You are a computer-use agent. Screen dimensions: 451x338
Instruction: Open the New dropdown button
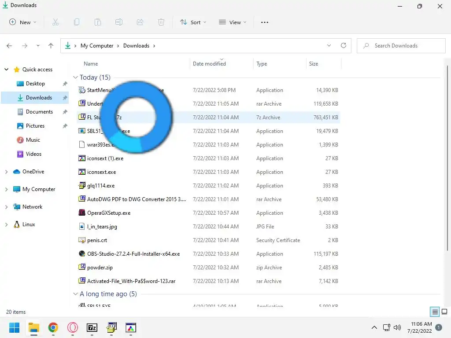point(23,22)
